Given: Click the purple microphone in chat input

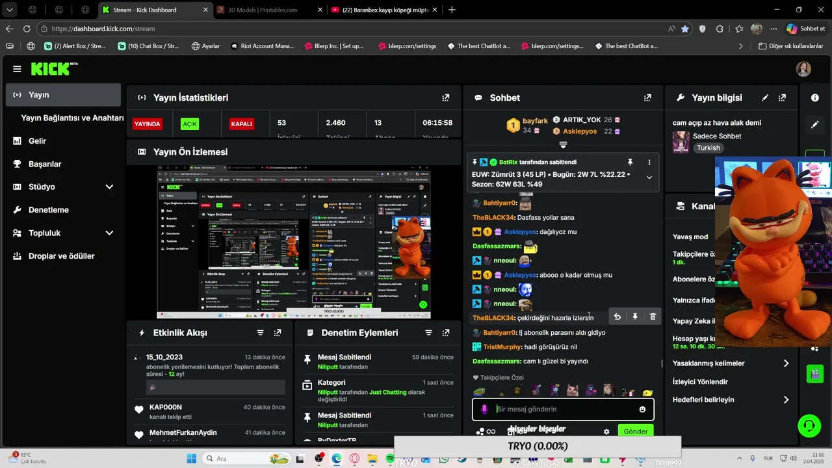Looking at the screenshot, I should 484,409.
